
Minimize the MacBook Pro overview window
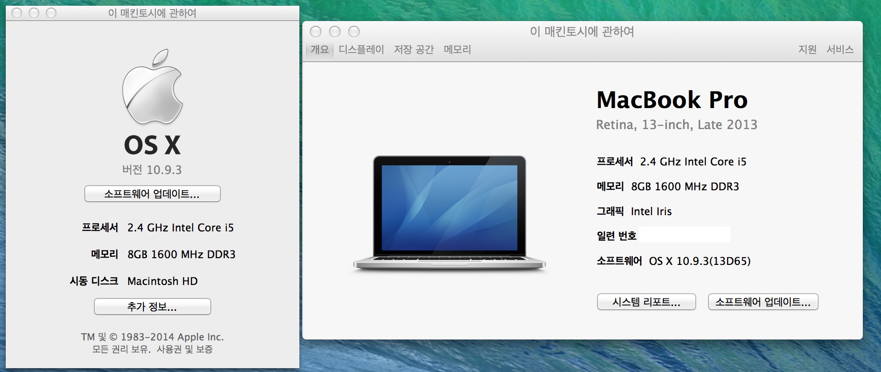(x=335, y=32)
